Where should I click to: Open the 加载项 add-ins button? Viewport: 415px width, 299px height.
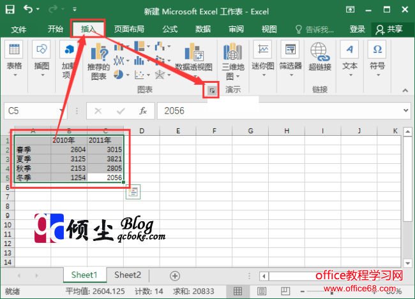68,59
